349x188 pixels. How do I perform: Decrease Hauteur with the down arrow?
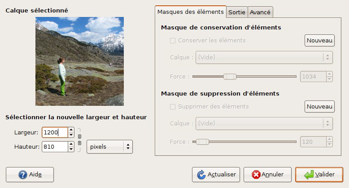point(71,149)
